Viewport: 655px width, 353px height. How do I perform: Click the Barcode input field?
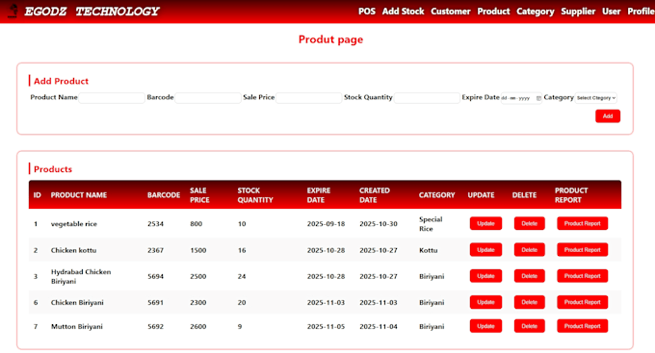[x=208, y=98]
